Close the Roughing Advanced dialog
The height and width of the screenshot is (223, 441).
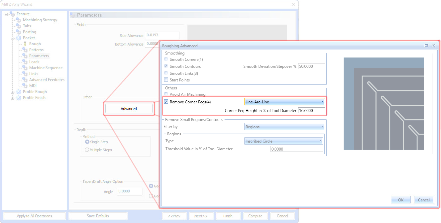[x=434, y=46]
